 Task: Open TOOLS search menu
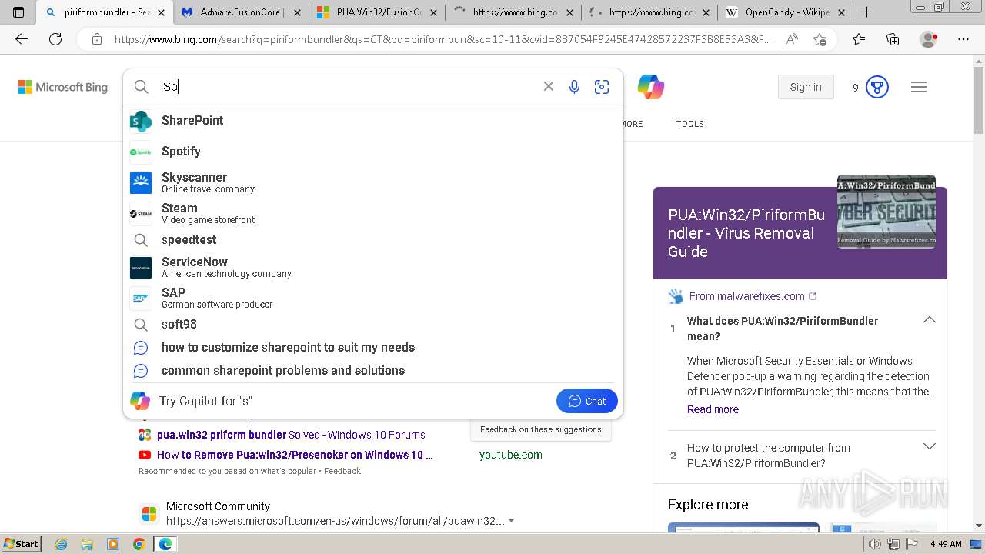coord(689,124)
